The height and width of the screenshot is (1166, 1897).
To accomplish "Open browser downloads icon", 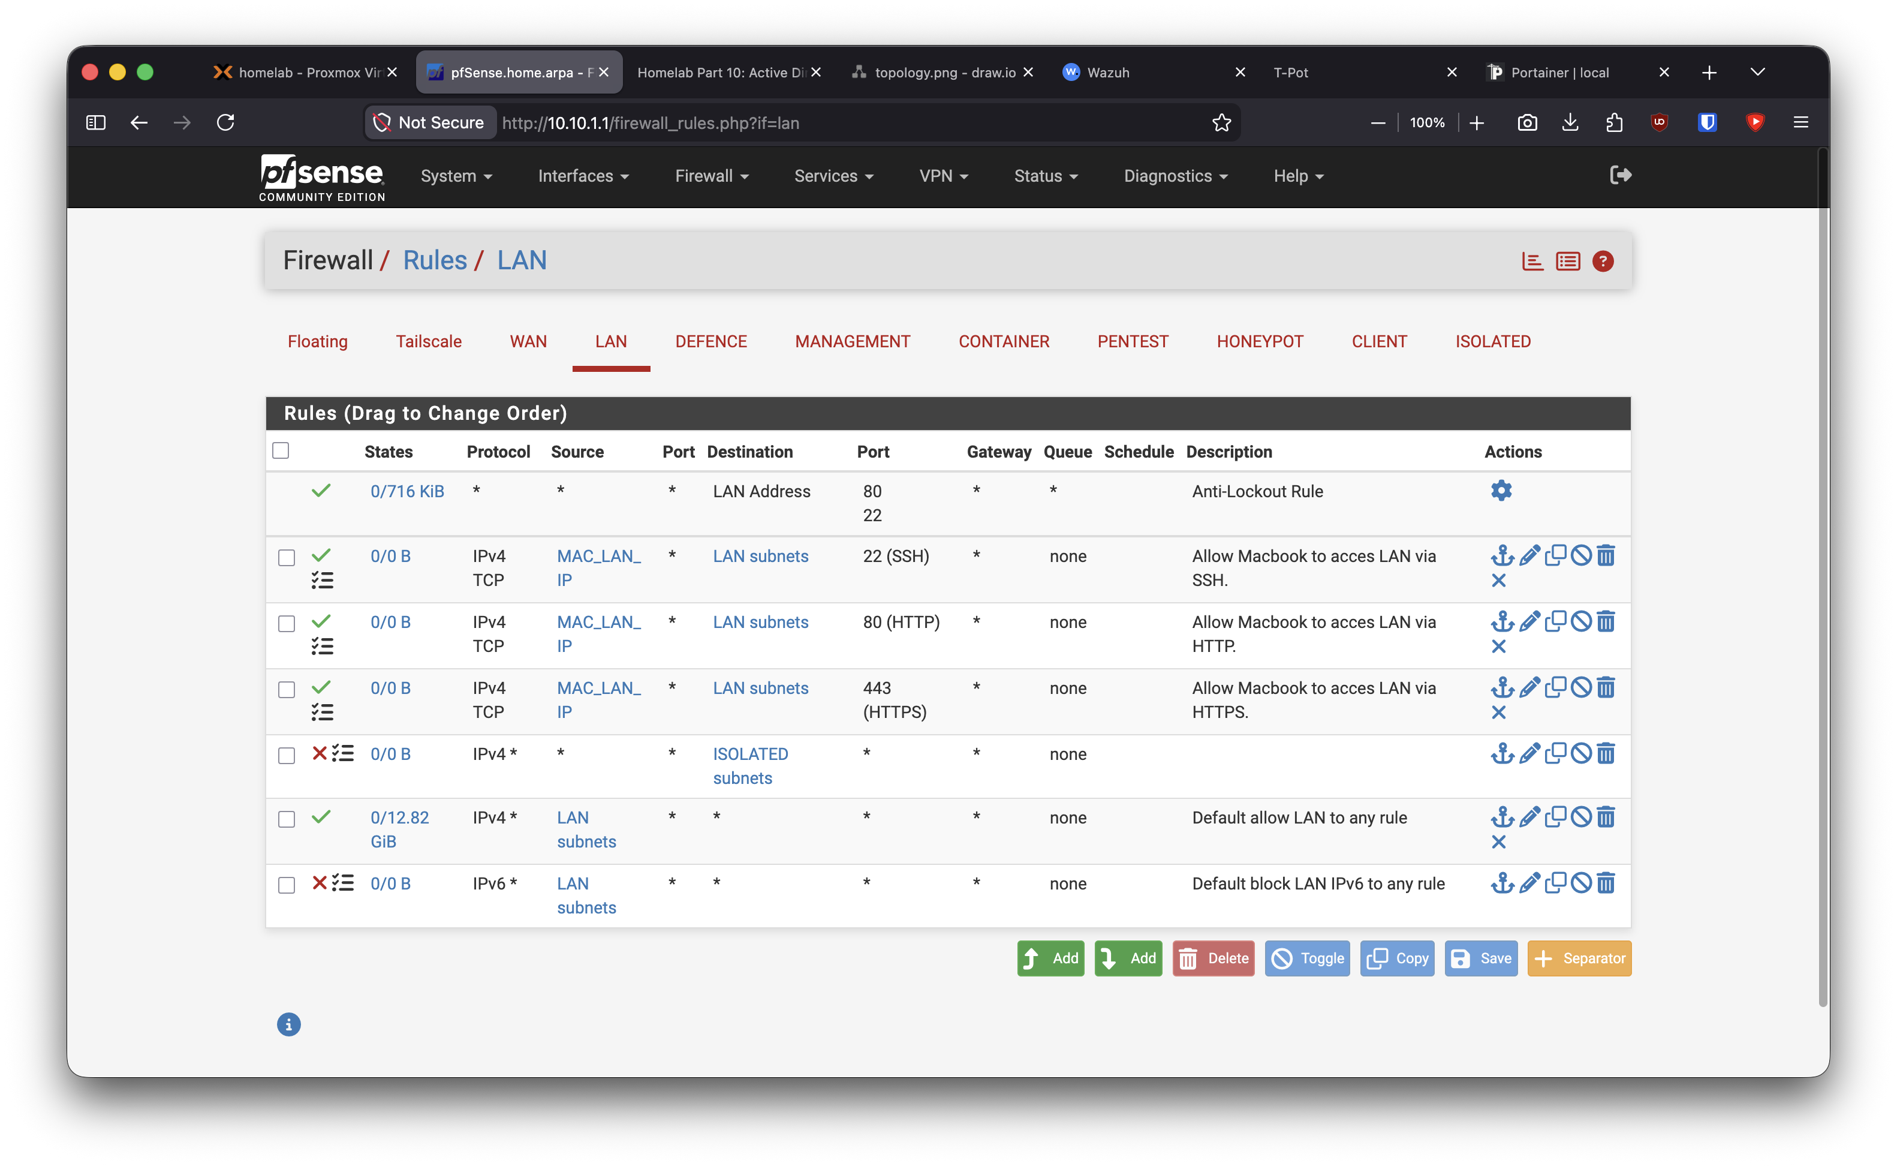I will click(x=1570, y=122).
